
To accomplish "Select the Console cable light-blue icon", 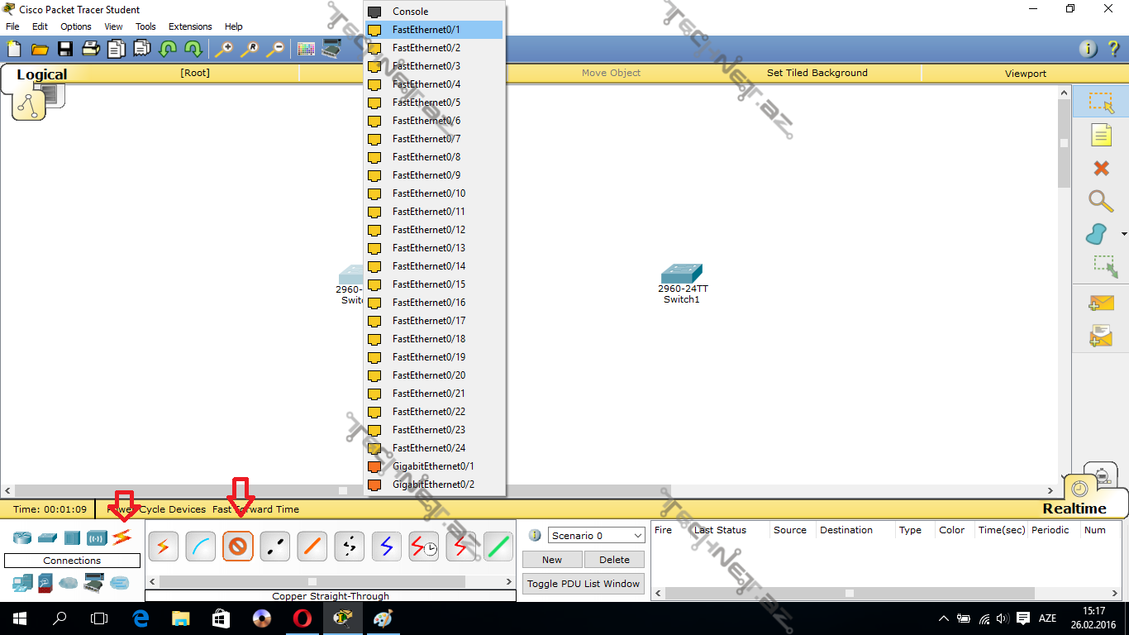I will (200, 547).
